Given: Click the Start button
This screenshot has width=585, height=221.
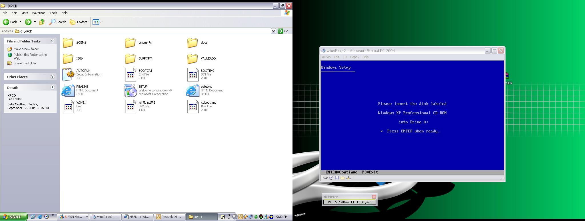Looking at the screenshot, I should pos(13,217).
